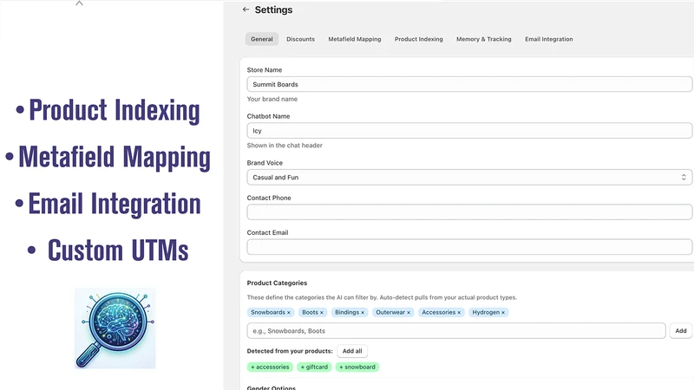Viewport: 694px width, 390px height.
Task: Click the Product Categories heading
Action: [x=277, y=283]
